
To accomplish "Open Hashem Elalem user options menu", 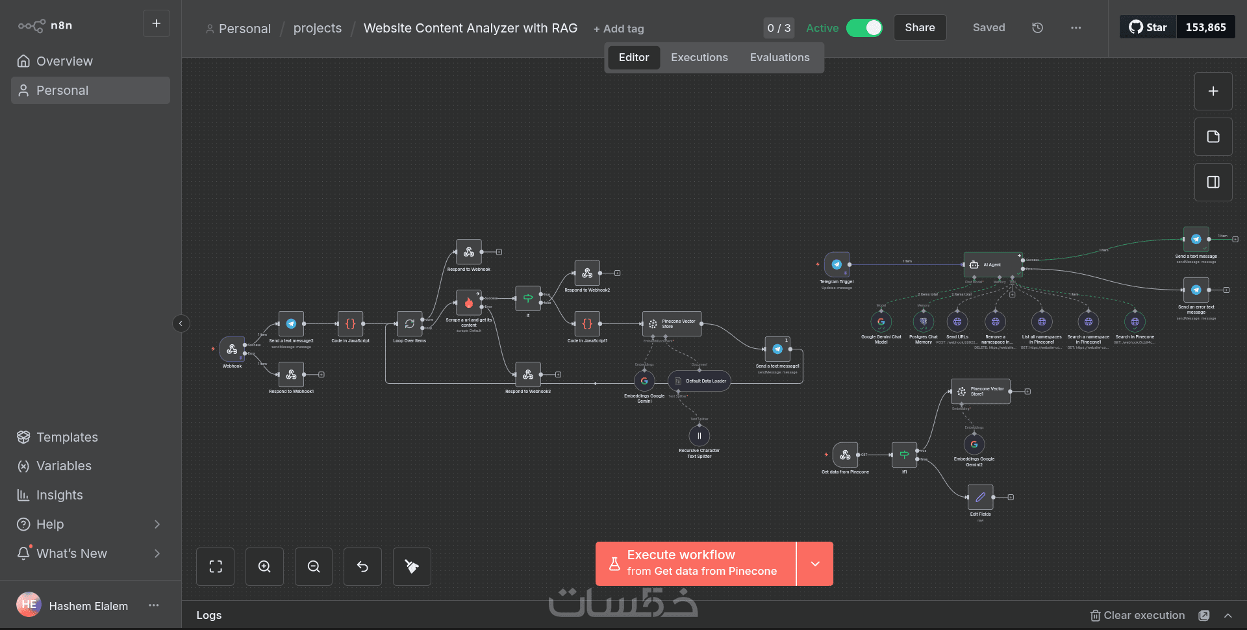I will [154, 605].
